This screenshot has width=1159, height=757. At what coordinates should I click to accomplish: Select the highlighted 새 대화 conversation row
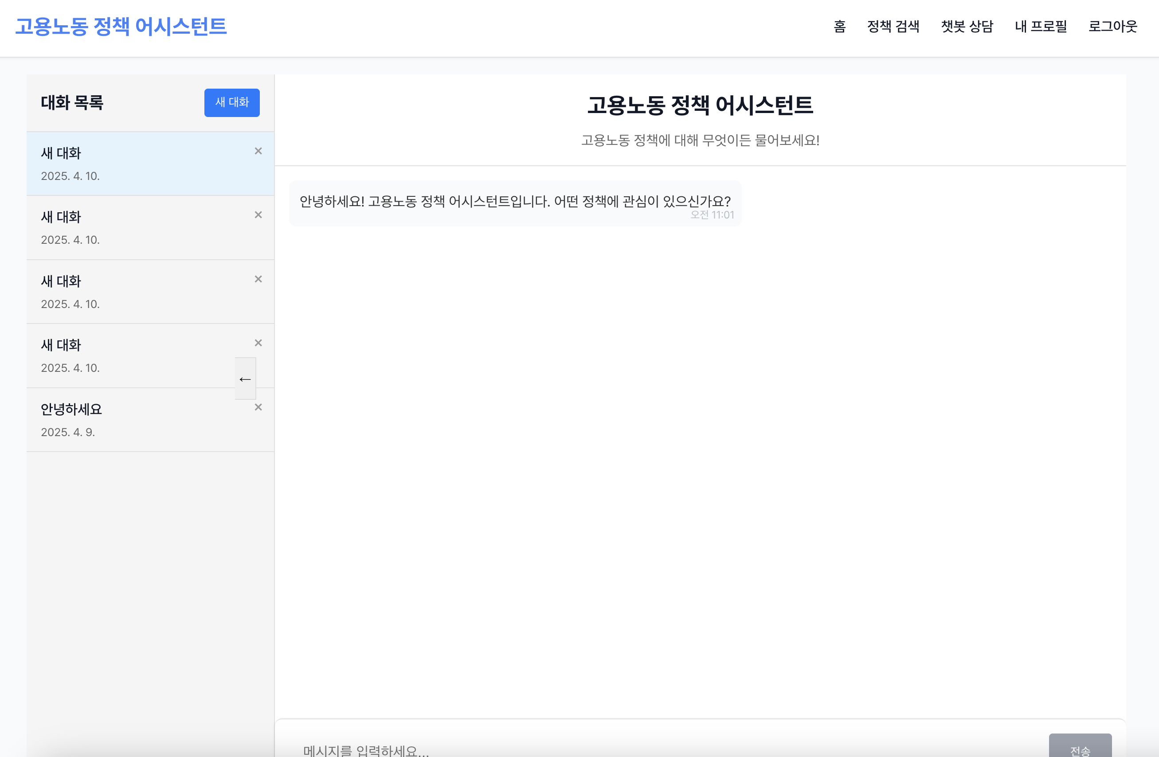(x=150, y=164)
